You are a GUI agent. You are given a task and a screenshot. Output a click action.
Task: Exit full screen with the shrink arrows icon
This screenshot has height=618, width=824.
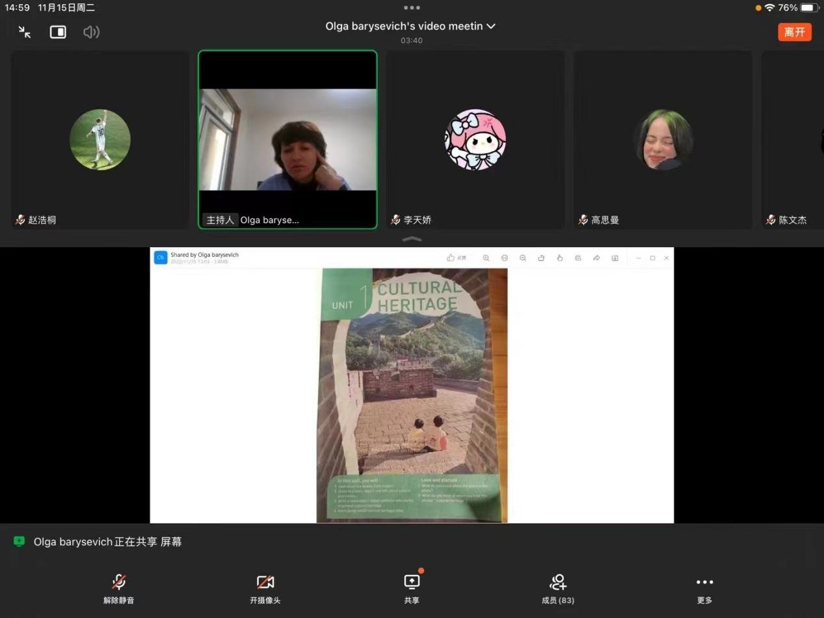[x=25, y=32]
